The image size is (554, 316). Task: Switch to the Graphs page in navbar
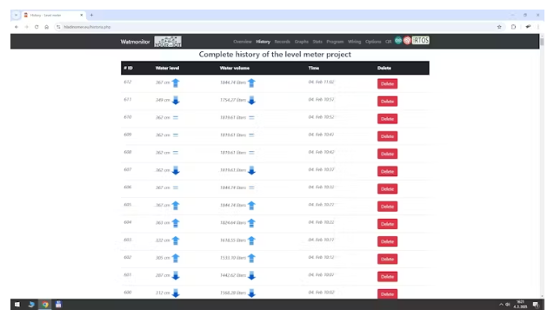click(302, 42)
